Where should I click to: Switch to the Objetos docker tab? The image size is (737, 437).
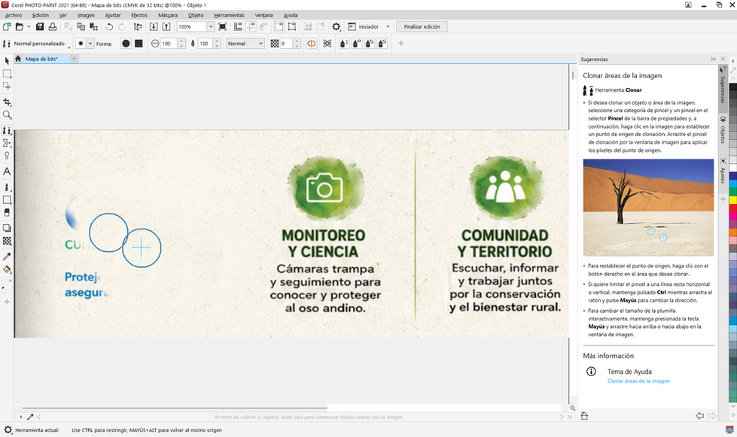point(723,129)
